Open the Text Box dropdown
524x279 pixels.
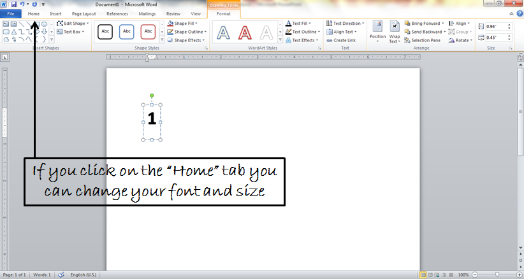[x=71, y=32]
